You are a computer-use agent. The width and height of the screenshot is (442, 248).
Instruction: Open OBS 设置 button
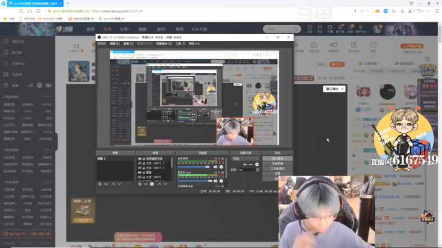(x=277, y=174)
